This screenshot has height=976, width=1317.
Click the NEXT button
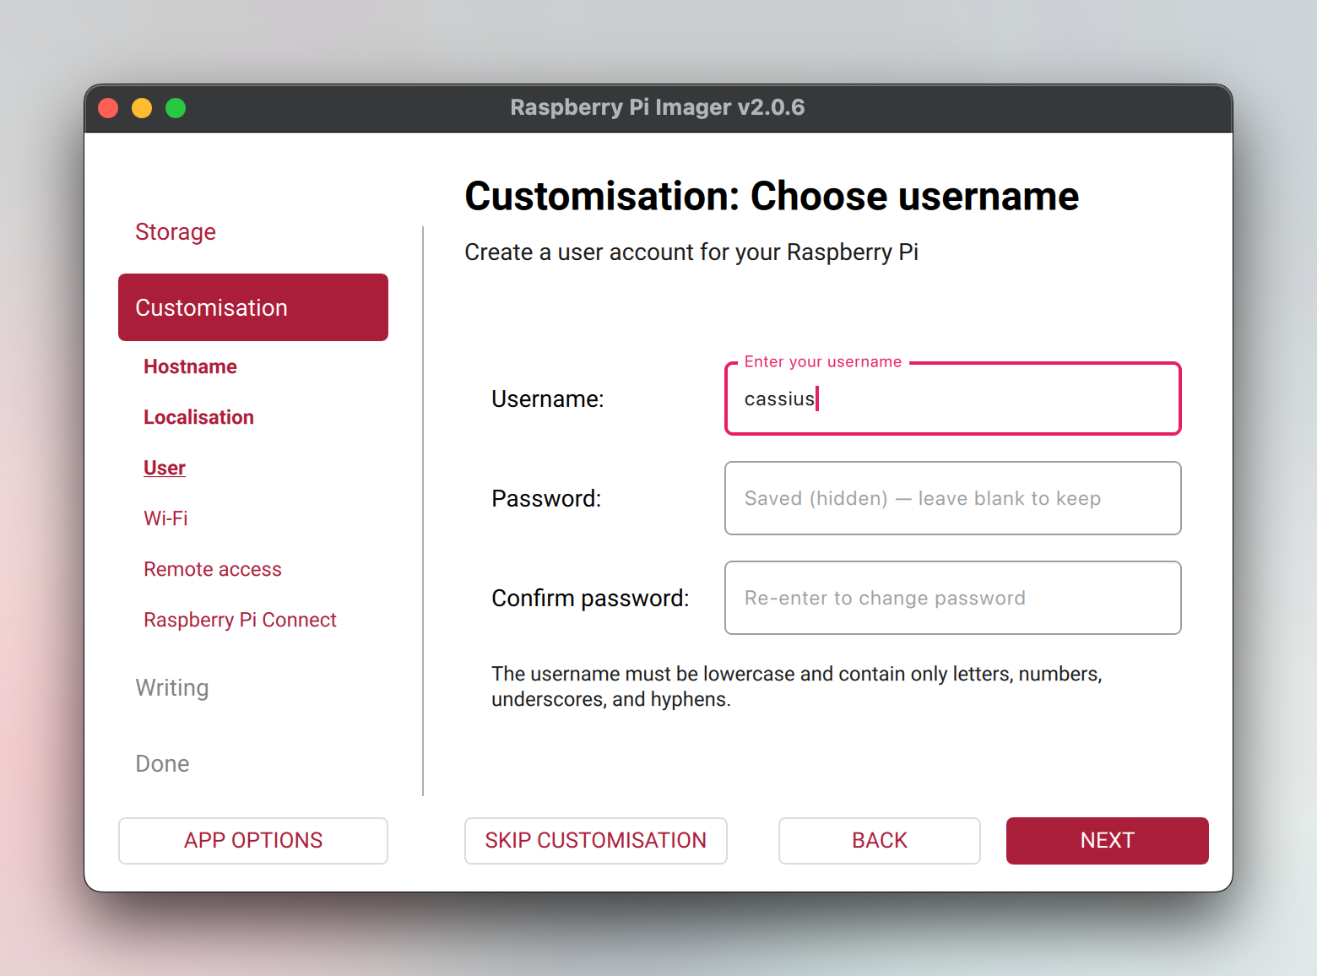click(x=1107, y=840)
